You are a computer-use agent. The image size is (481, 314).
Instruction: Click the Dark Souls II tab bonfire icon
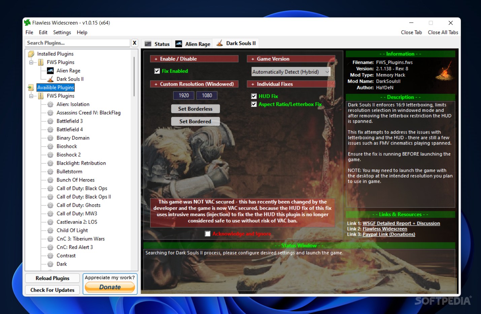click(219, 43)
